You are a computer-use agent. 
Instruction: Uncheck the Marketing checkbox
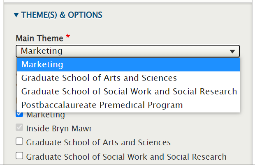19,115
